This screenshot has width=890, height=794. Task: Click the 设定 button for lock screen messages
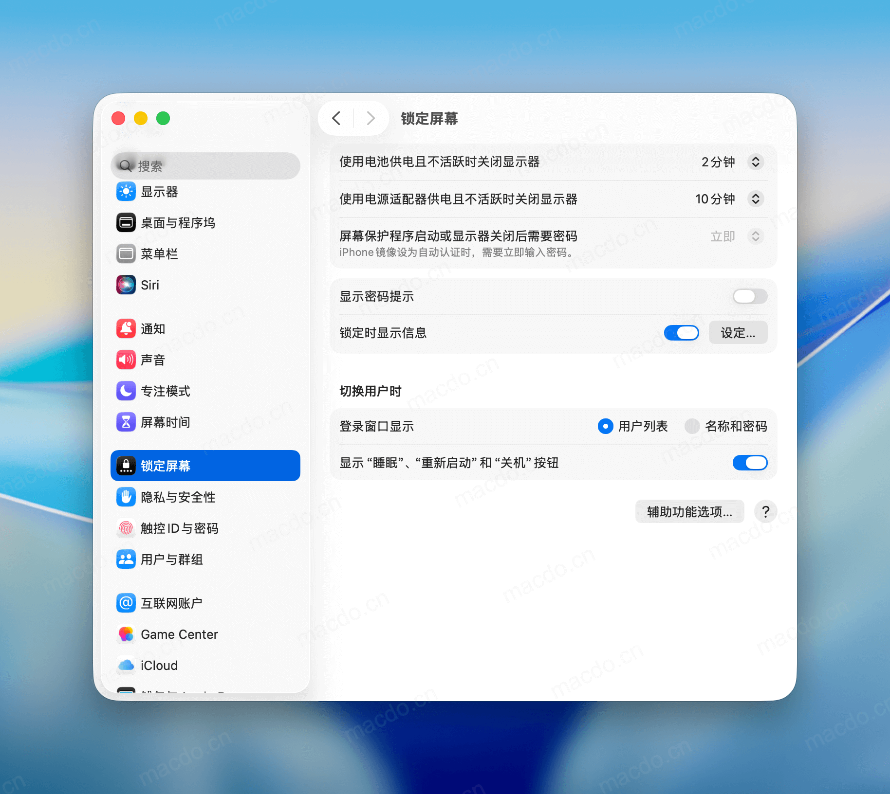click(x=738, y=333)
